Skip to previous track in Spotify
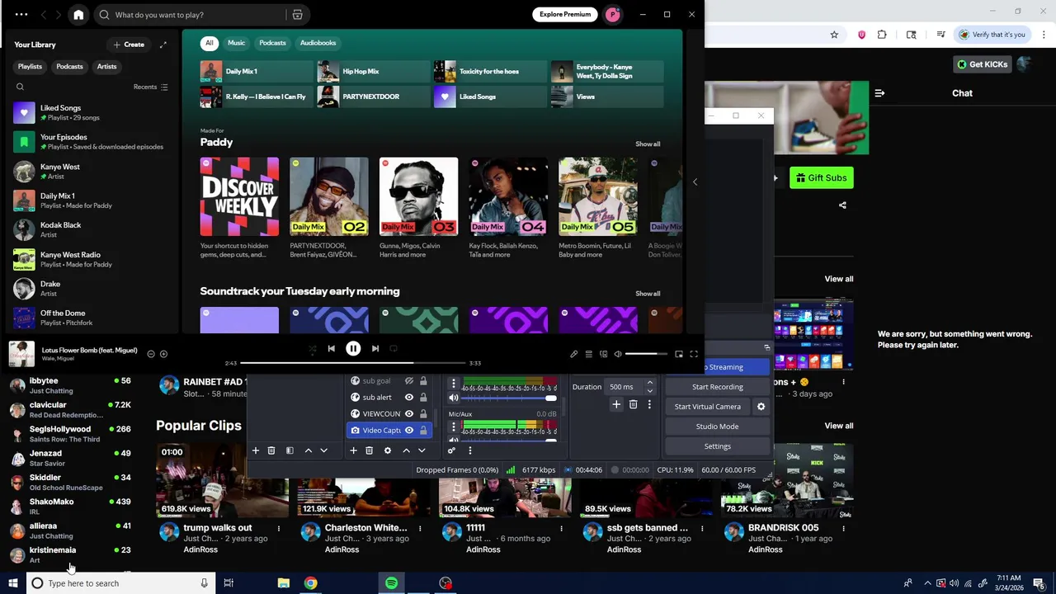 pos(331,348)
